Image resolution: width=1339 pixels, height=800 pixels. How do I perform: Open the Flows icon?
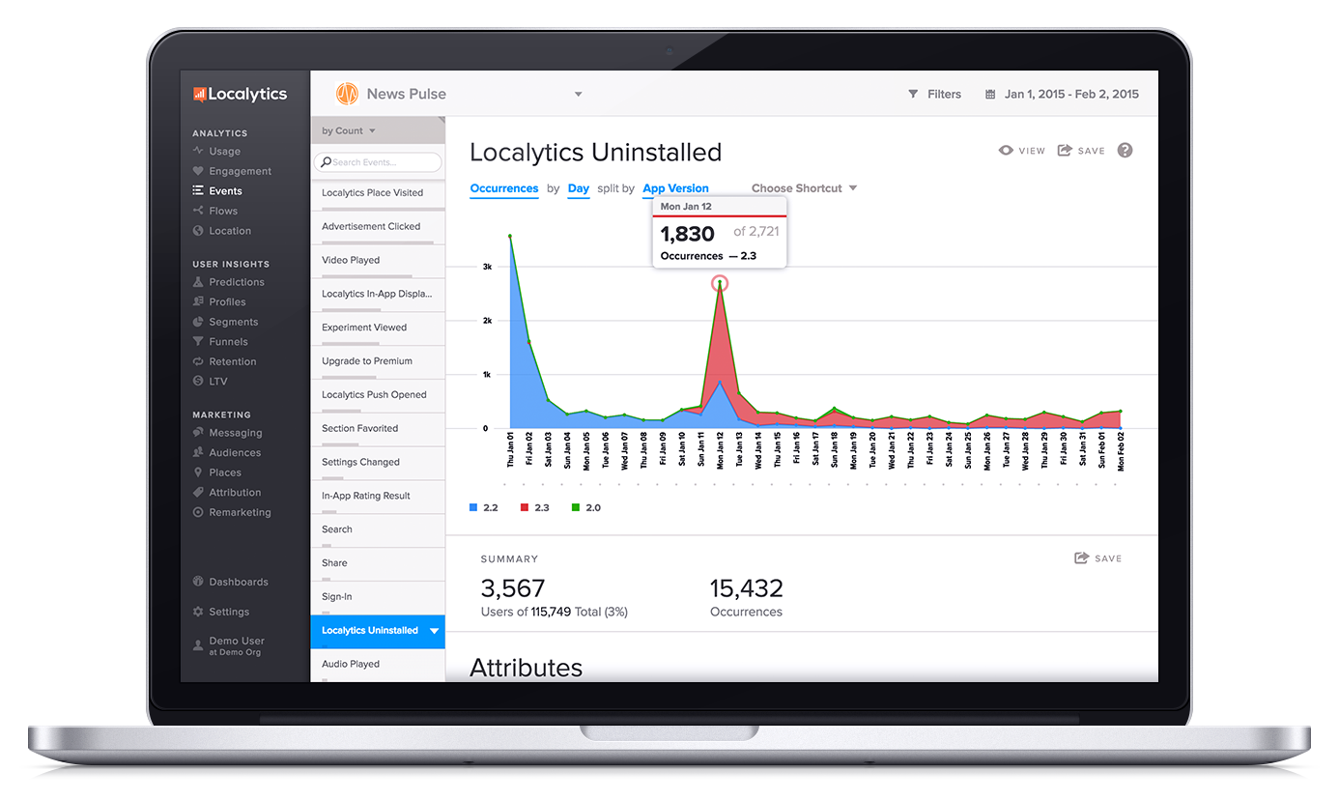tap(198, 211)
